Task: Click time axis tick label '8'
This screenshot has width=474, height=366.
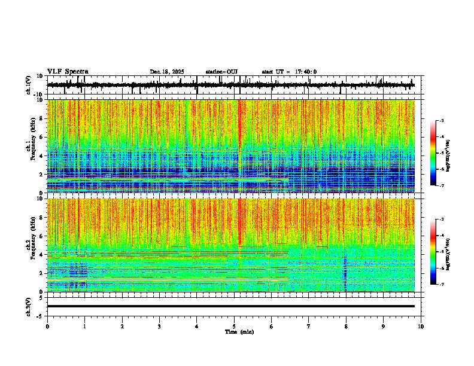Action: 346,327
